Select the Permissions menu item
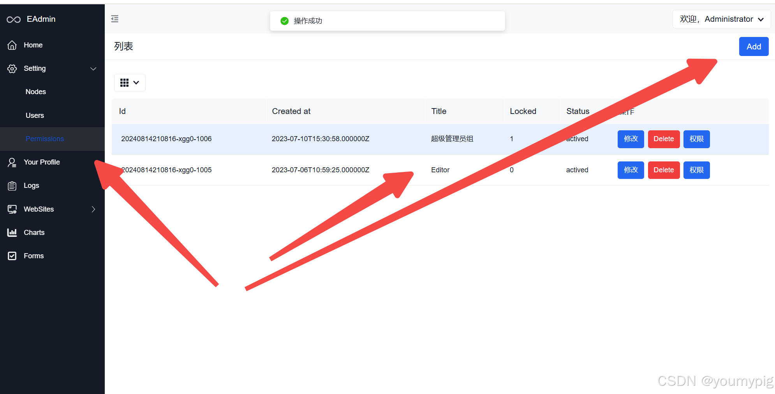The height and width of the screenshot is (394, 775). click(52, 139)
